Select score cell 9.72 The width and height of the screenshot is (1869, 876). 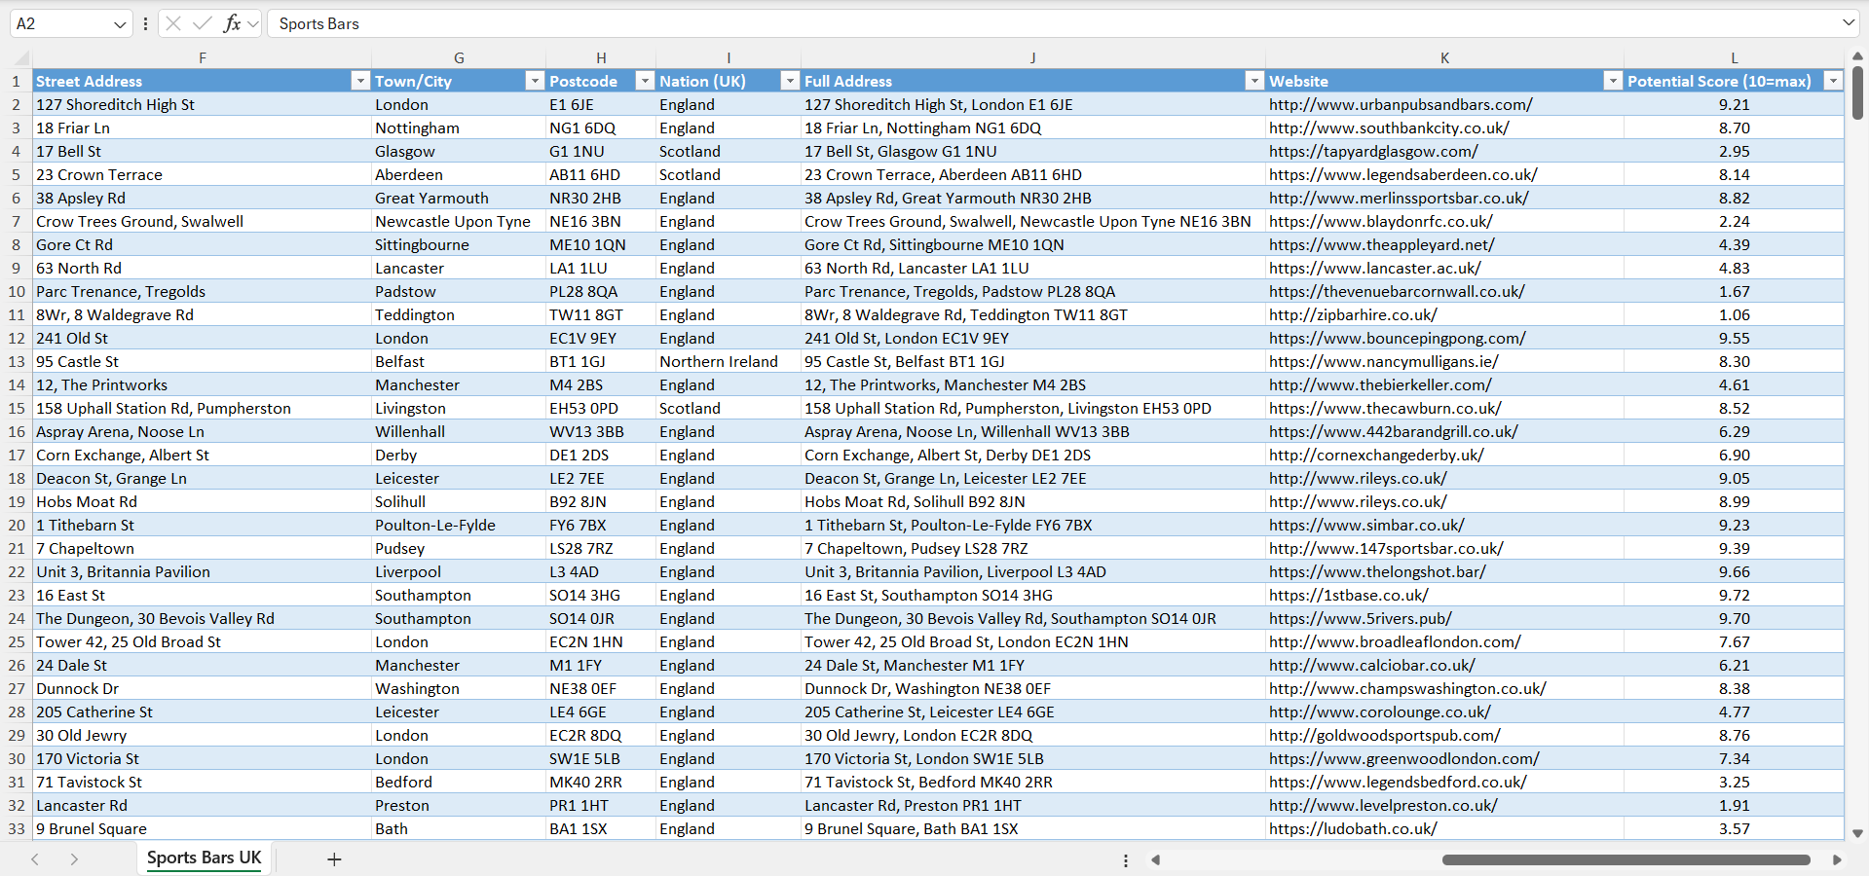1734,595
